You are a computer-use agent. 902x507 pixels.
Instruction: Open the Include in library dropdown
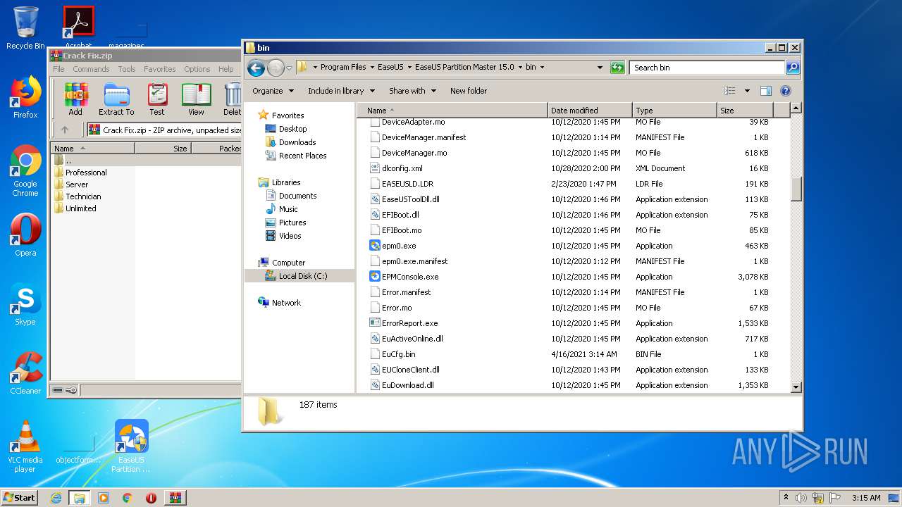tap(341, 91)
